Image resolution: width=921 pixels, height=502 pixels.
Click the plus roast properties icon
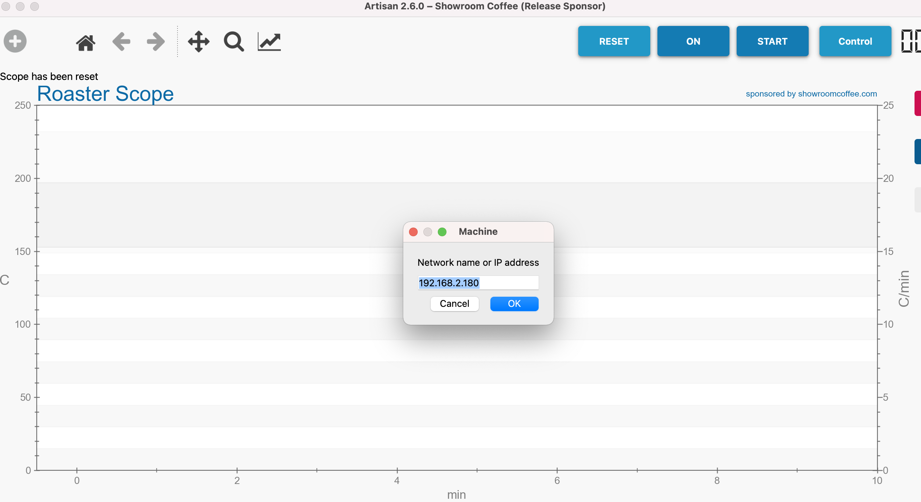15,41
